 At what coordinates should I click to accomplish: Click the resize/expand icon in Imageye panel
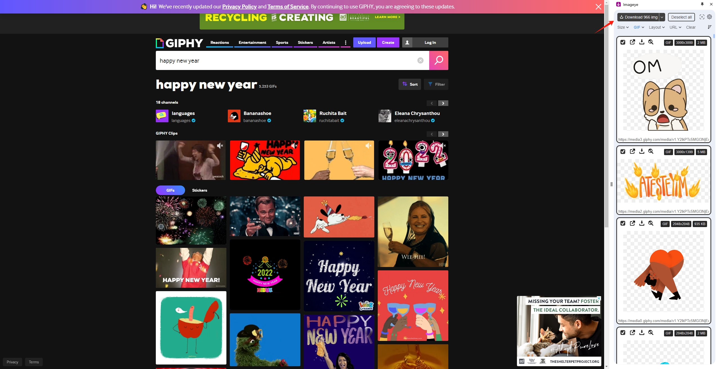702,17
